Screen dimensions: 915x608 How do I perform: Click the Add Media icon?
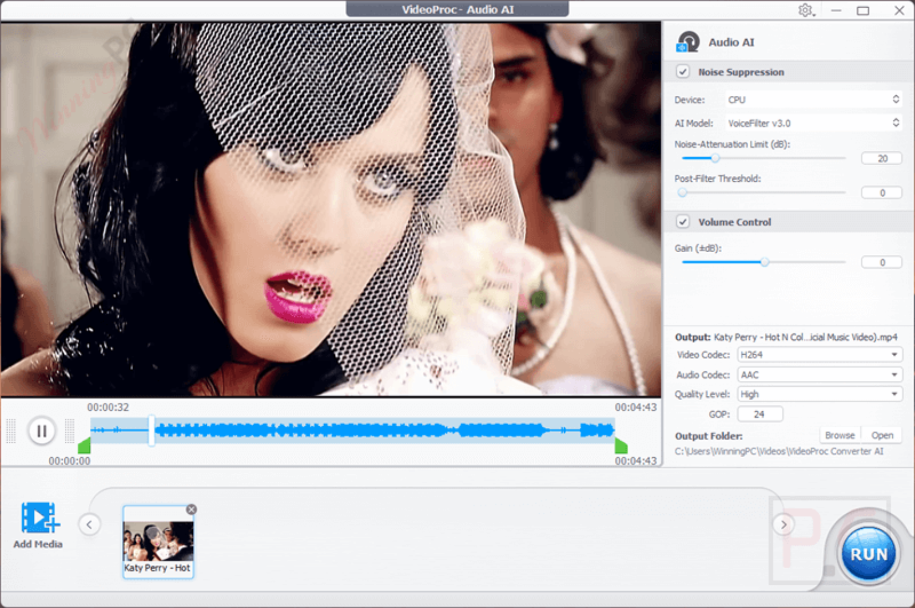(x=40, y=517)
